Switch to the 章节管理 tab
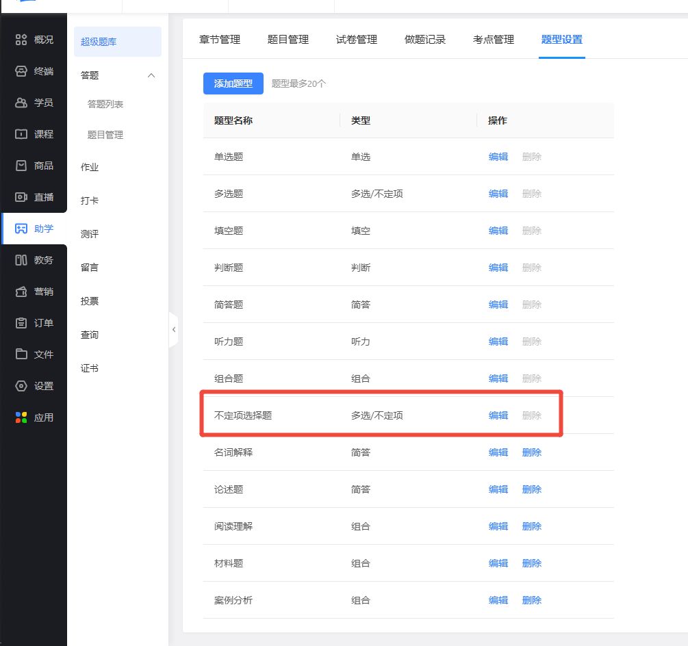Screen dimensions: 688x646 (219, 40)
